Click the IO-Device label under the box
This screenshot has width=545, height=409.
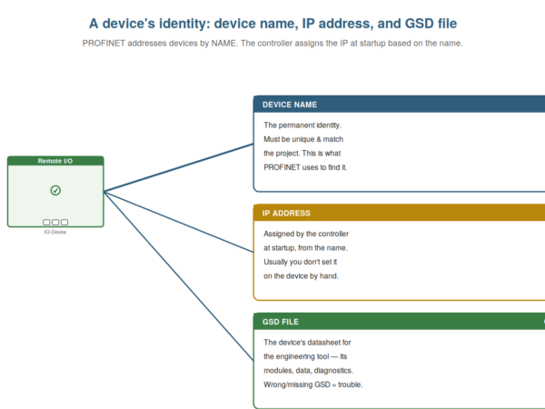point(55,232)
